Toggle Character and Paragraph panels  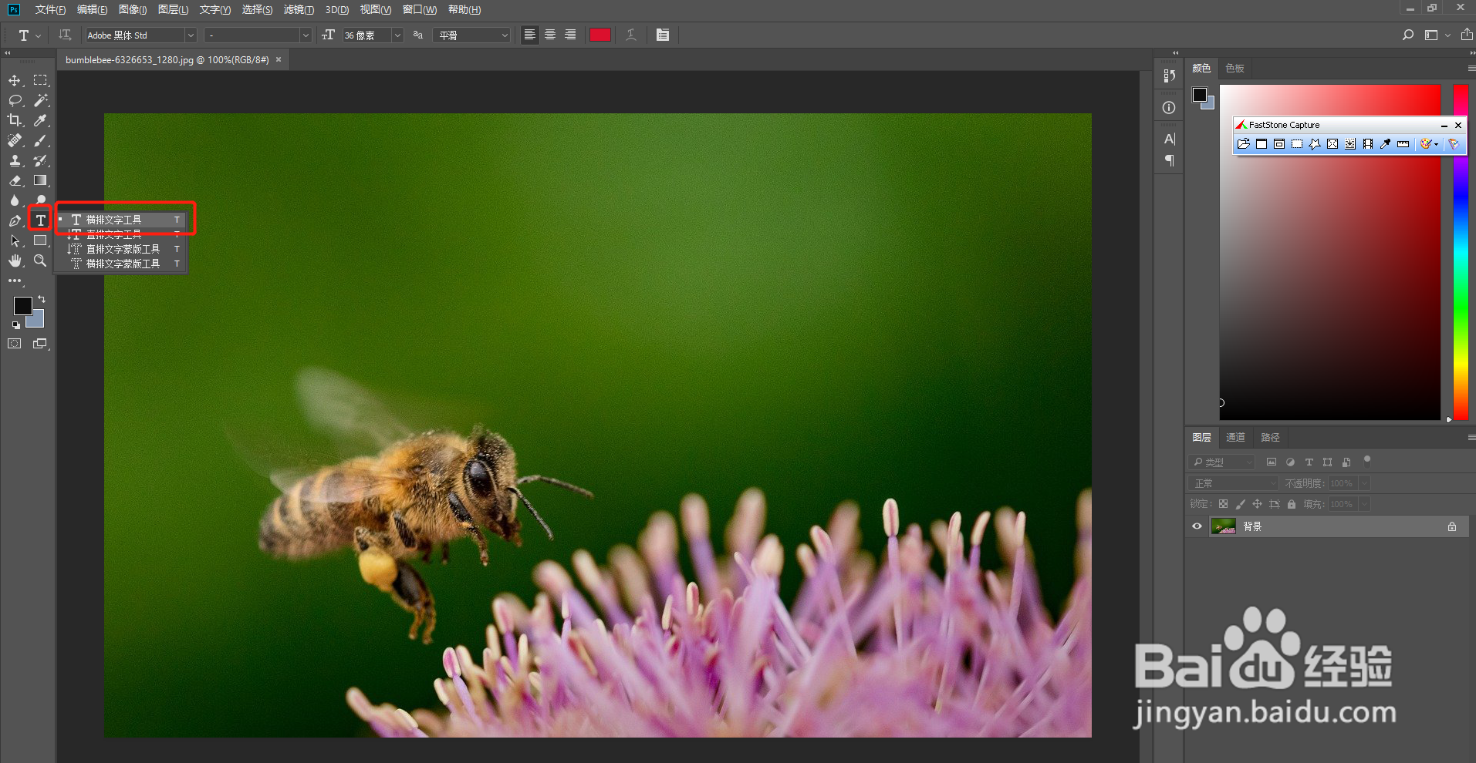click(663, 35)
